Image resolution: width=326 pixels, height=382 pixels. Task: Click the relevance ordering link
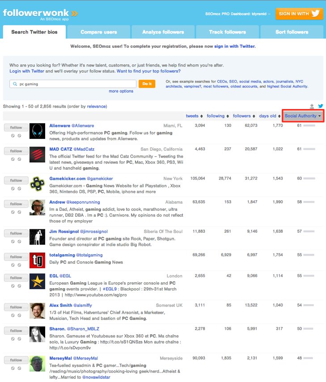(96, 106)
